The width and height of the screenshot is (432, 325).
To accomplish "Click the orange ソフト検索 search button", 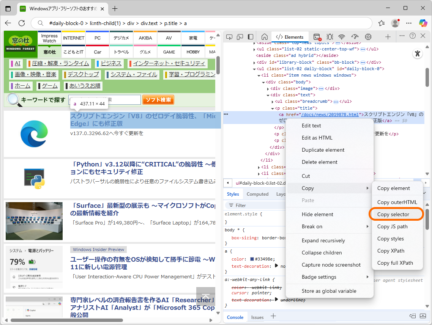I will [x=158, y=99].
